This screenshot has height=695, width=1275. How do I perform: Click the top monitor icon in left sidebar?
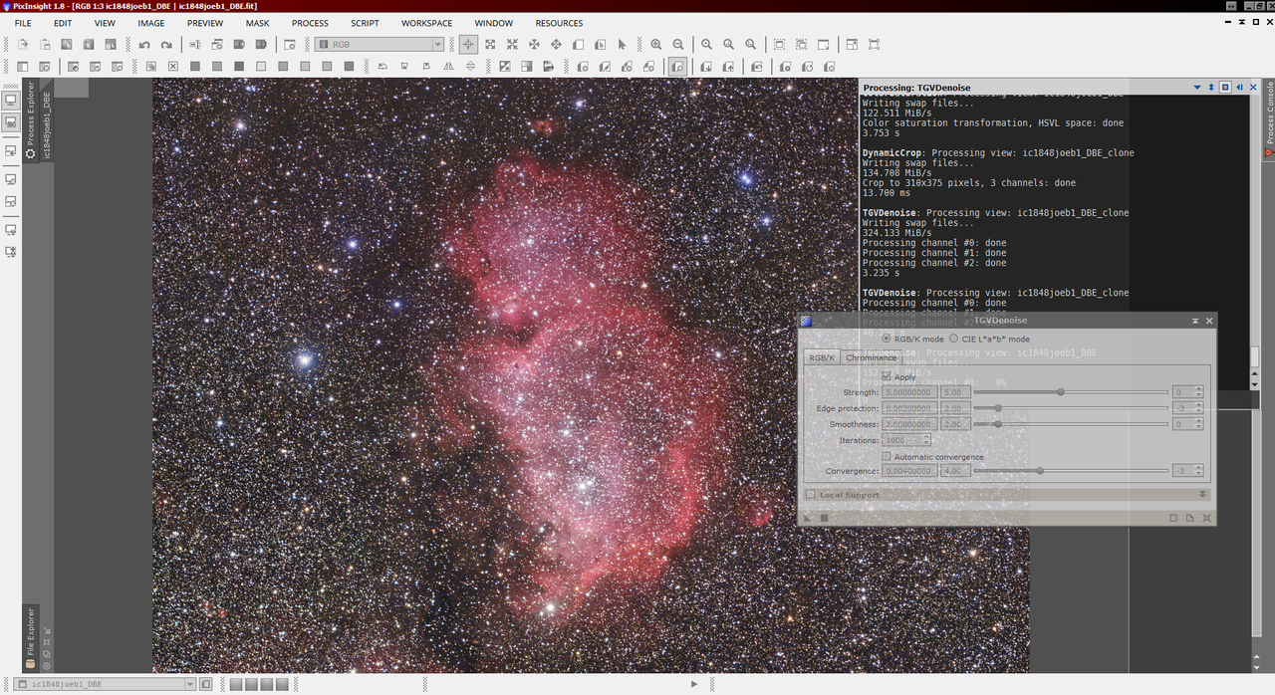tap(11, 100)
